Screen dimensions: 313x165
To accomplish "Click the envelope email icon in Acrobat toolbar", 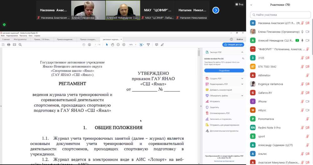I will point(14,45).
